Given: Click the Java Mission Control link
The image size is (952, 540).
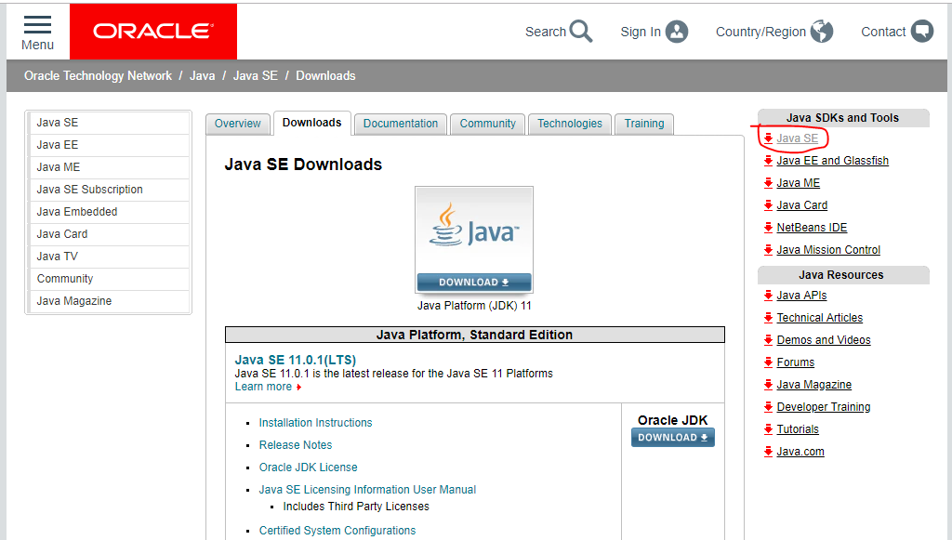Looking at the screenshot, I should point(828,250).
